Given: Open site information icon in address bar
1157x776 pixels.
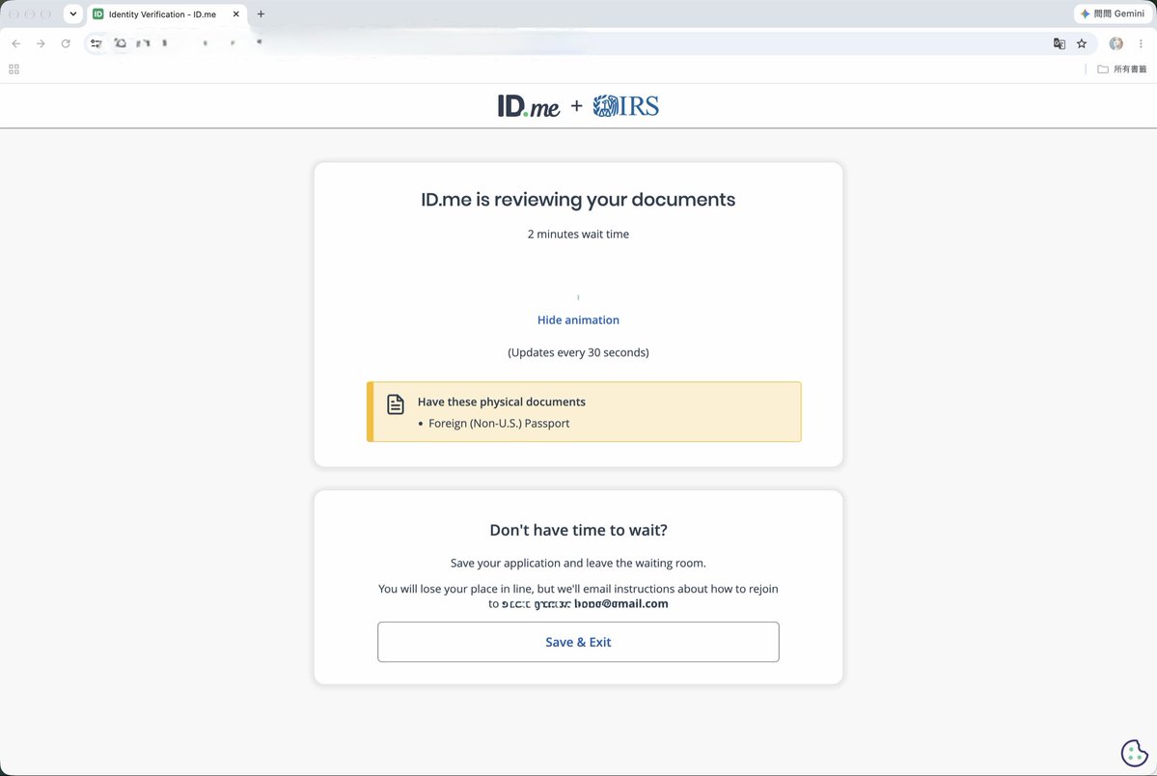Looking at the screenshot, I should [x=96, y=43].
